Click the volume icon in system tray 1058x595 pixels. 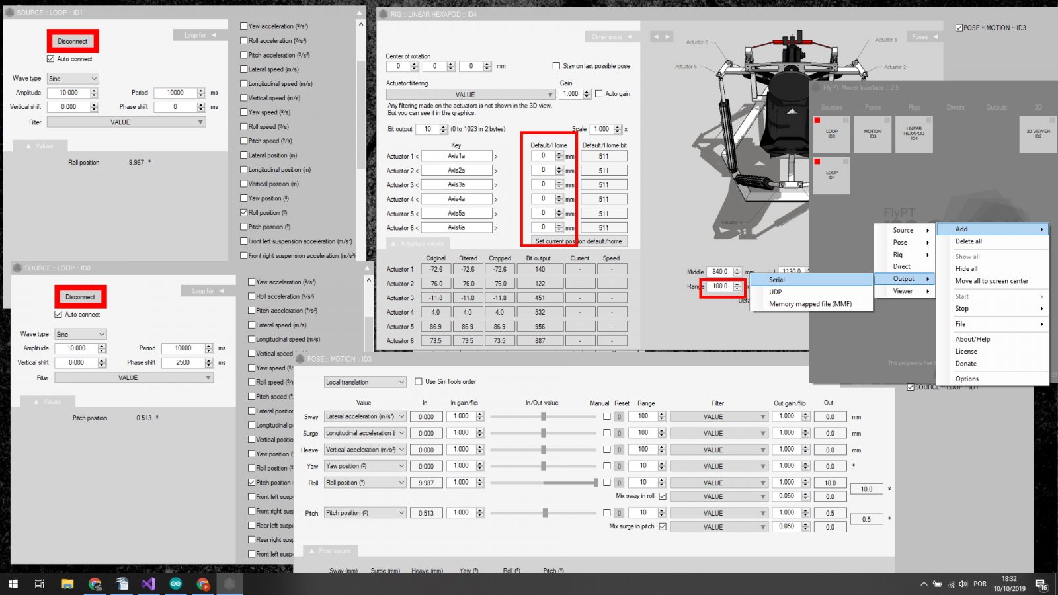(963, 584)
